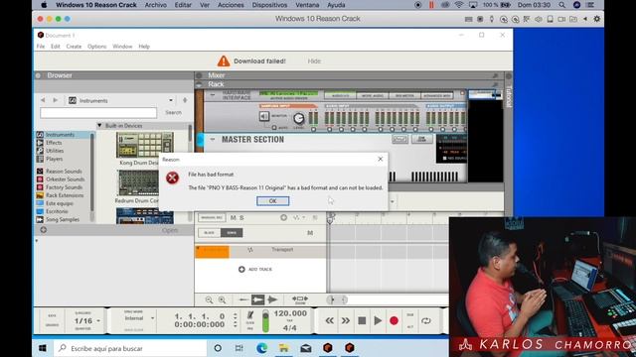Open Reason Sounds sound bank
Image resolution: width=636 pixels, height=357 pixels.
(64, 172)
